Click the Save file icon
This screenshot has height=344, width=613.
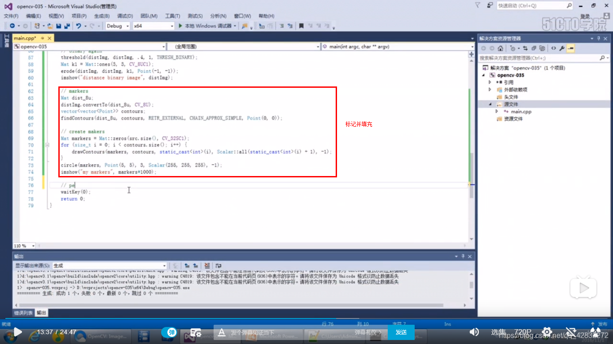[x=60, y=26]
